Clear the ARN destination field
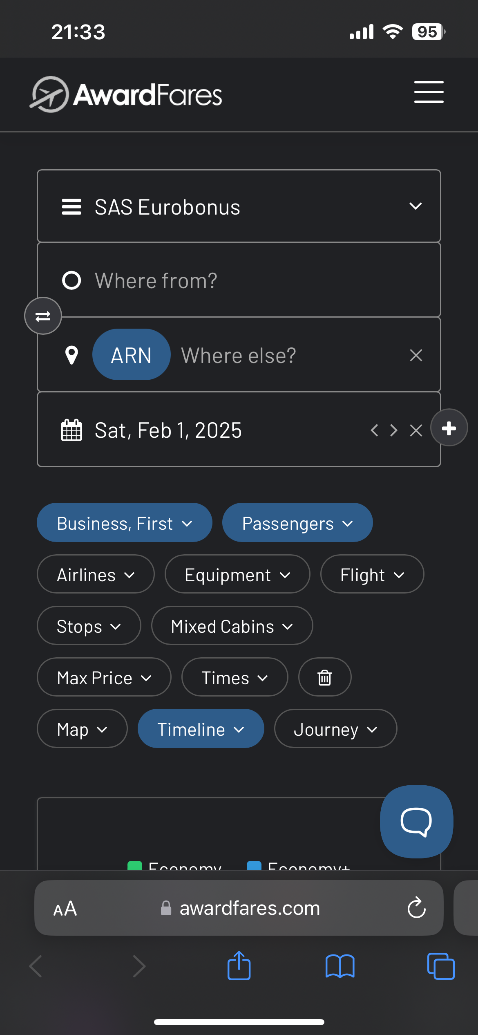The width and height of the screenshot is (478, 1035). [x=416, y=355]
